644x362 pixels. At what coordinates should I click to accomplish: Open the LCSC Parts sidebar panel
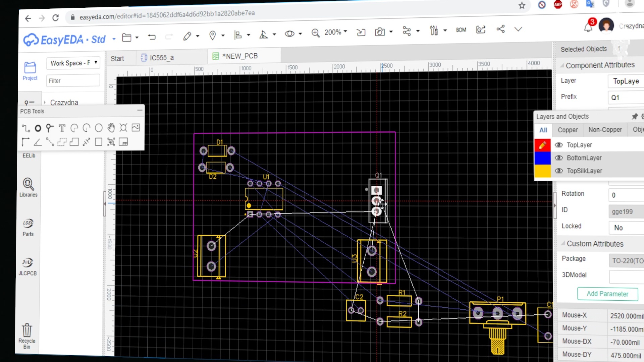28,227
